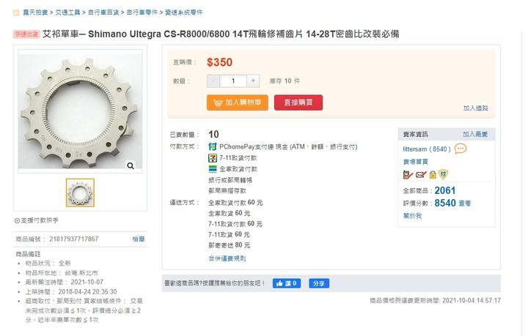Open the 變速系統零件 breadcrumb category

click(x=184, y=12)
